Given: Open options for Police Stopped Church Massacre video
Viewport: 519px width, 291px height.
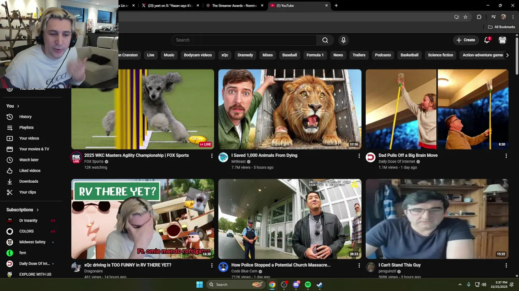Looking at the screenshot, I should [359, 266].
